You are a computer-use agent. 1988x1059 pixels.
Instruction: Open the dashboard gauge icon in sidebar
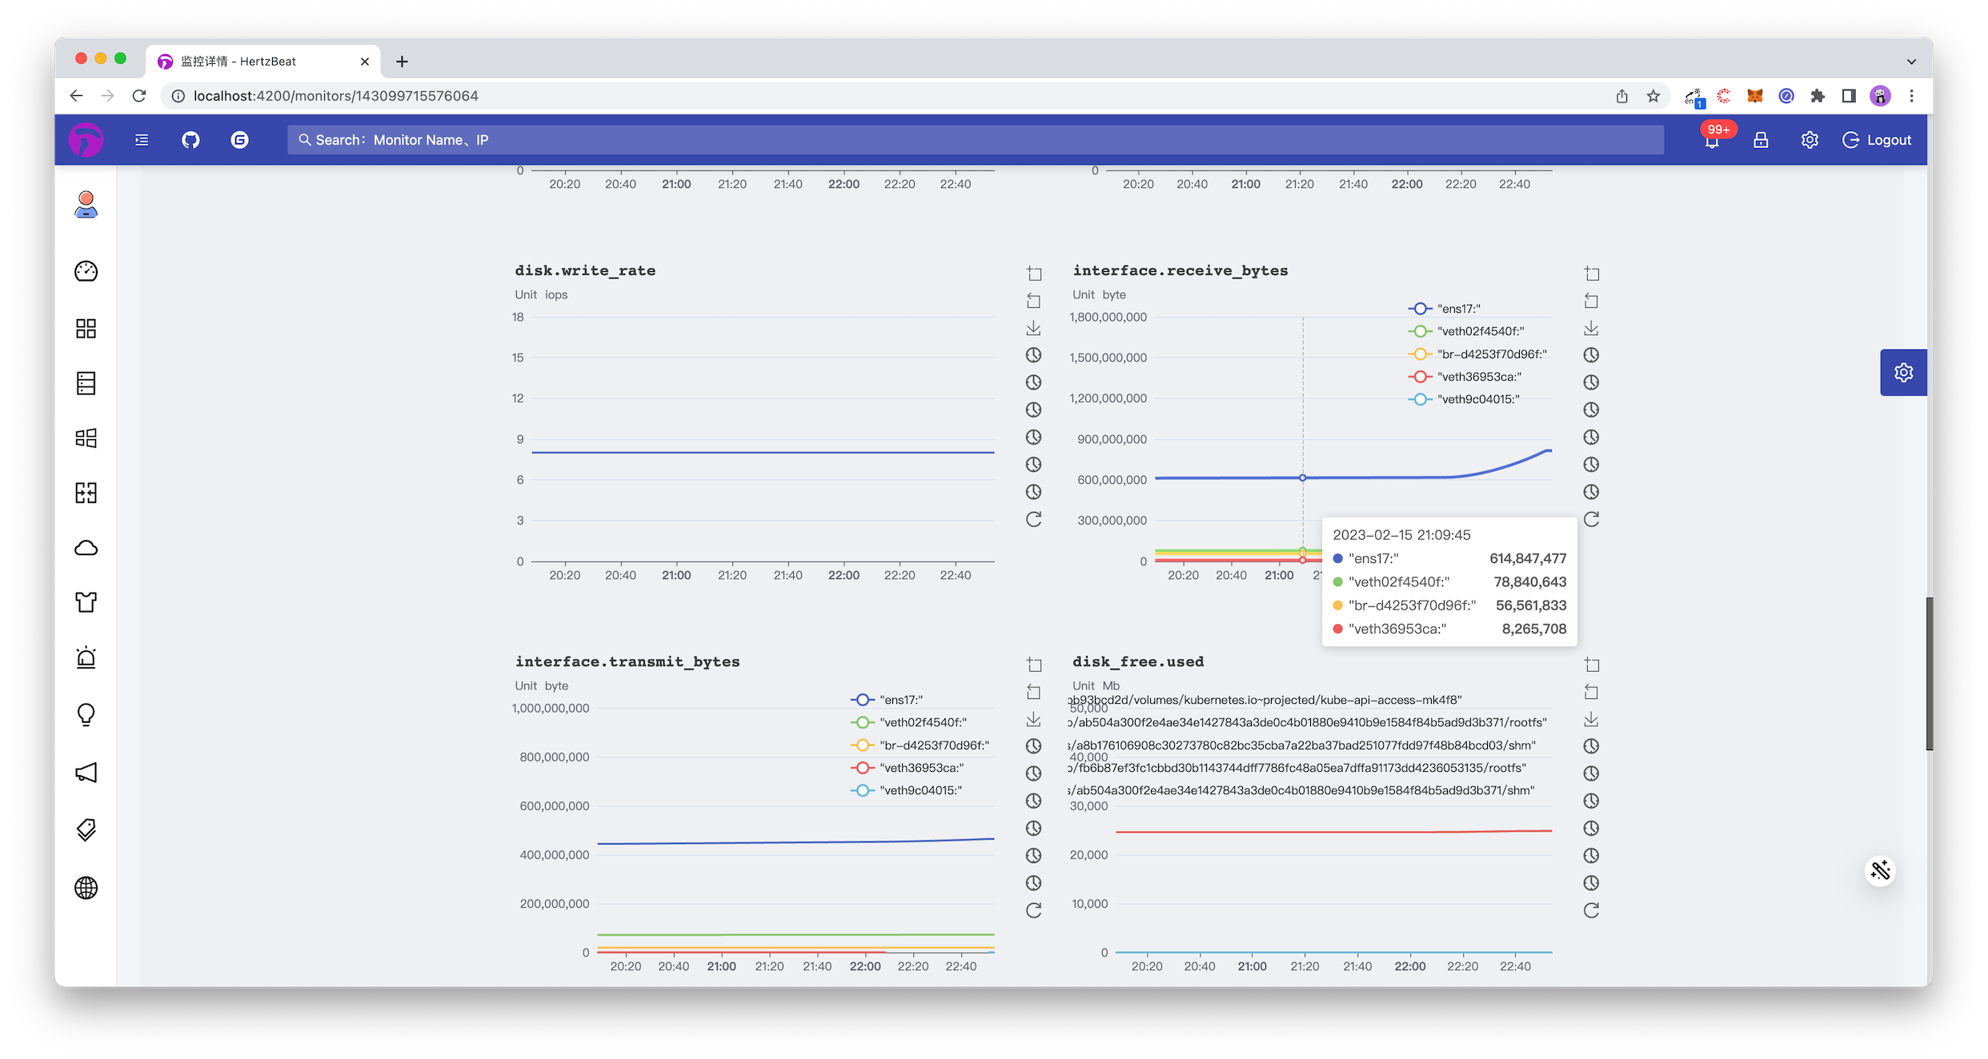click(86, 272)
